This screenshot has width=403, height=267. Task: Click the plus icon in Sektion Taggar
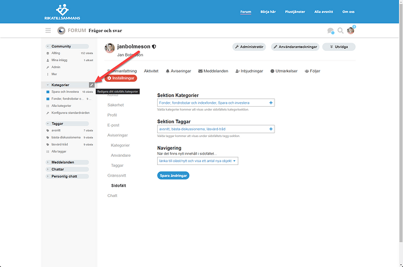coord(270,129)
